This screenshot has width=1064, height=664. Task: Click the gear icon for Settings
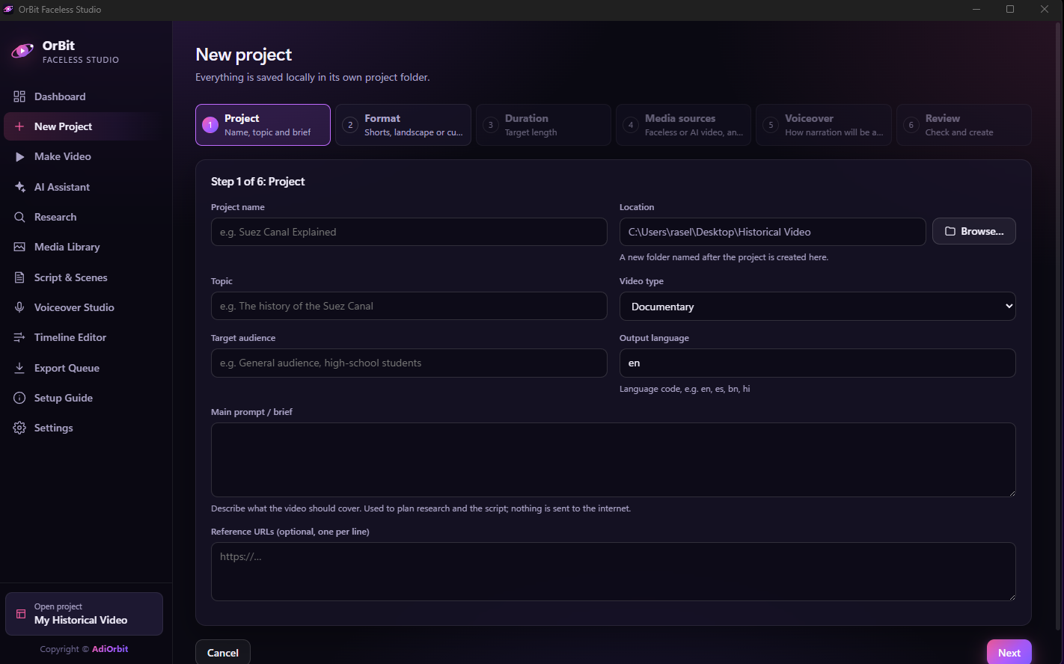pyautogui.click(x=19, y=428)
